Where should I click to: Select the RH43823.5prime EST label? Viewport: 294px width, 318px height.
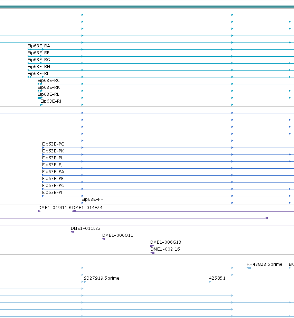[264, 264]
